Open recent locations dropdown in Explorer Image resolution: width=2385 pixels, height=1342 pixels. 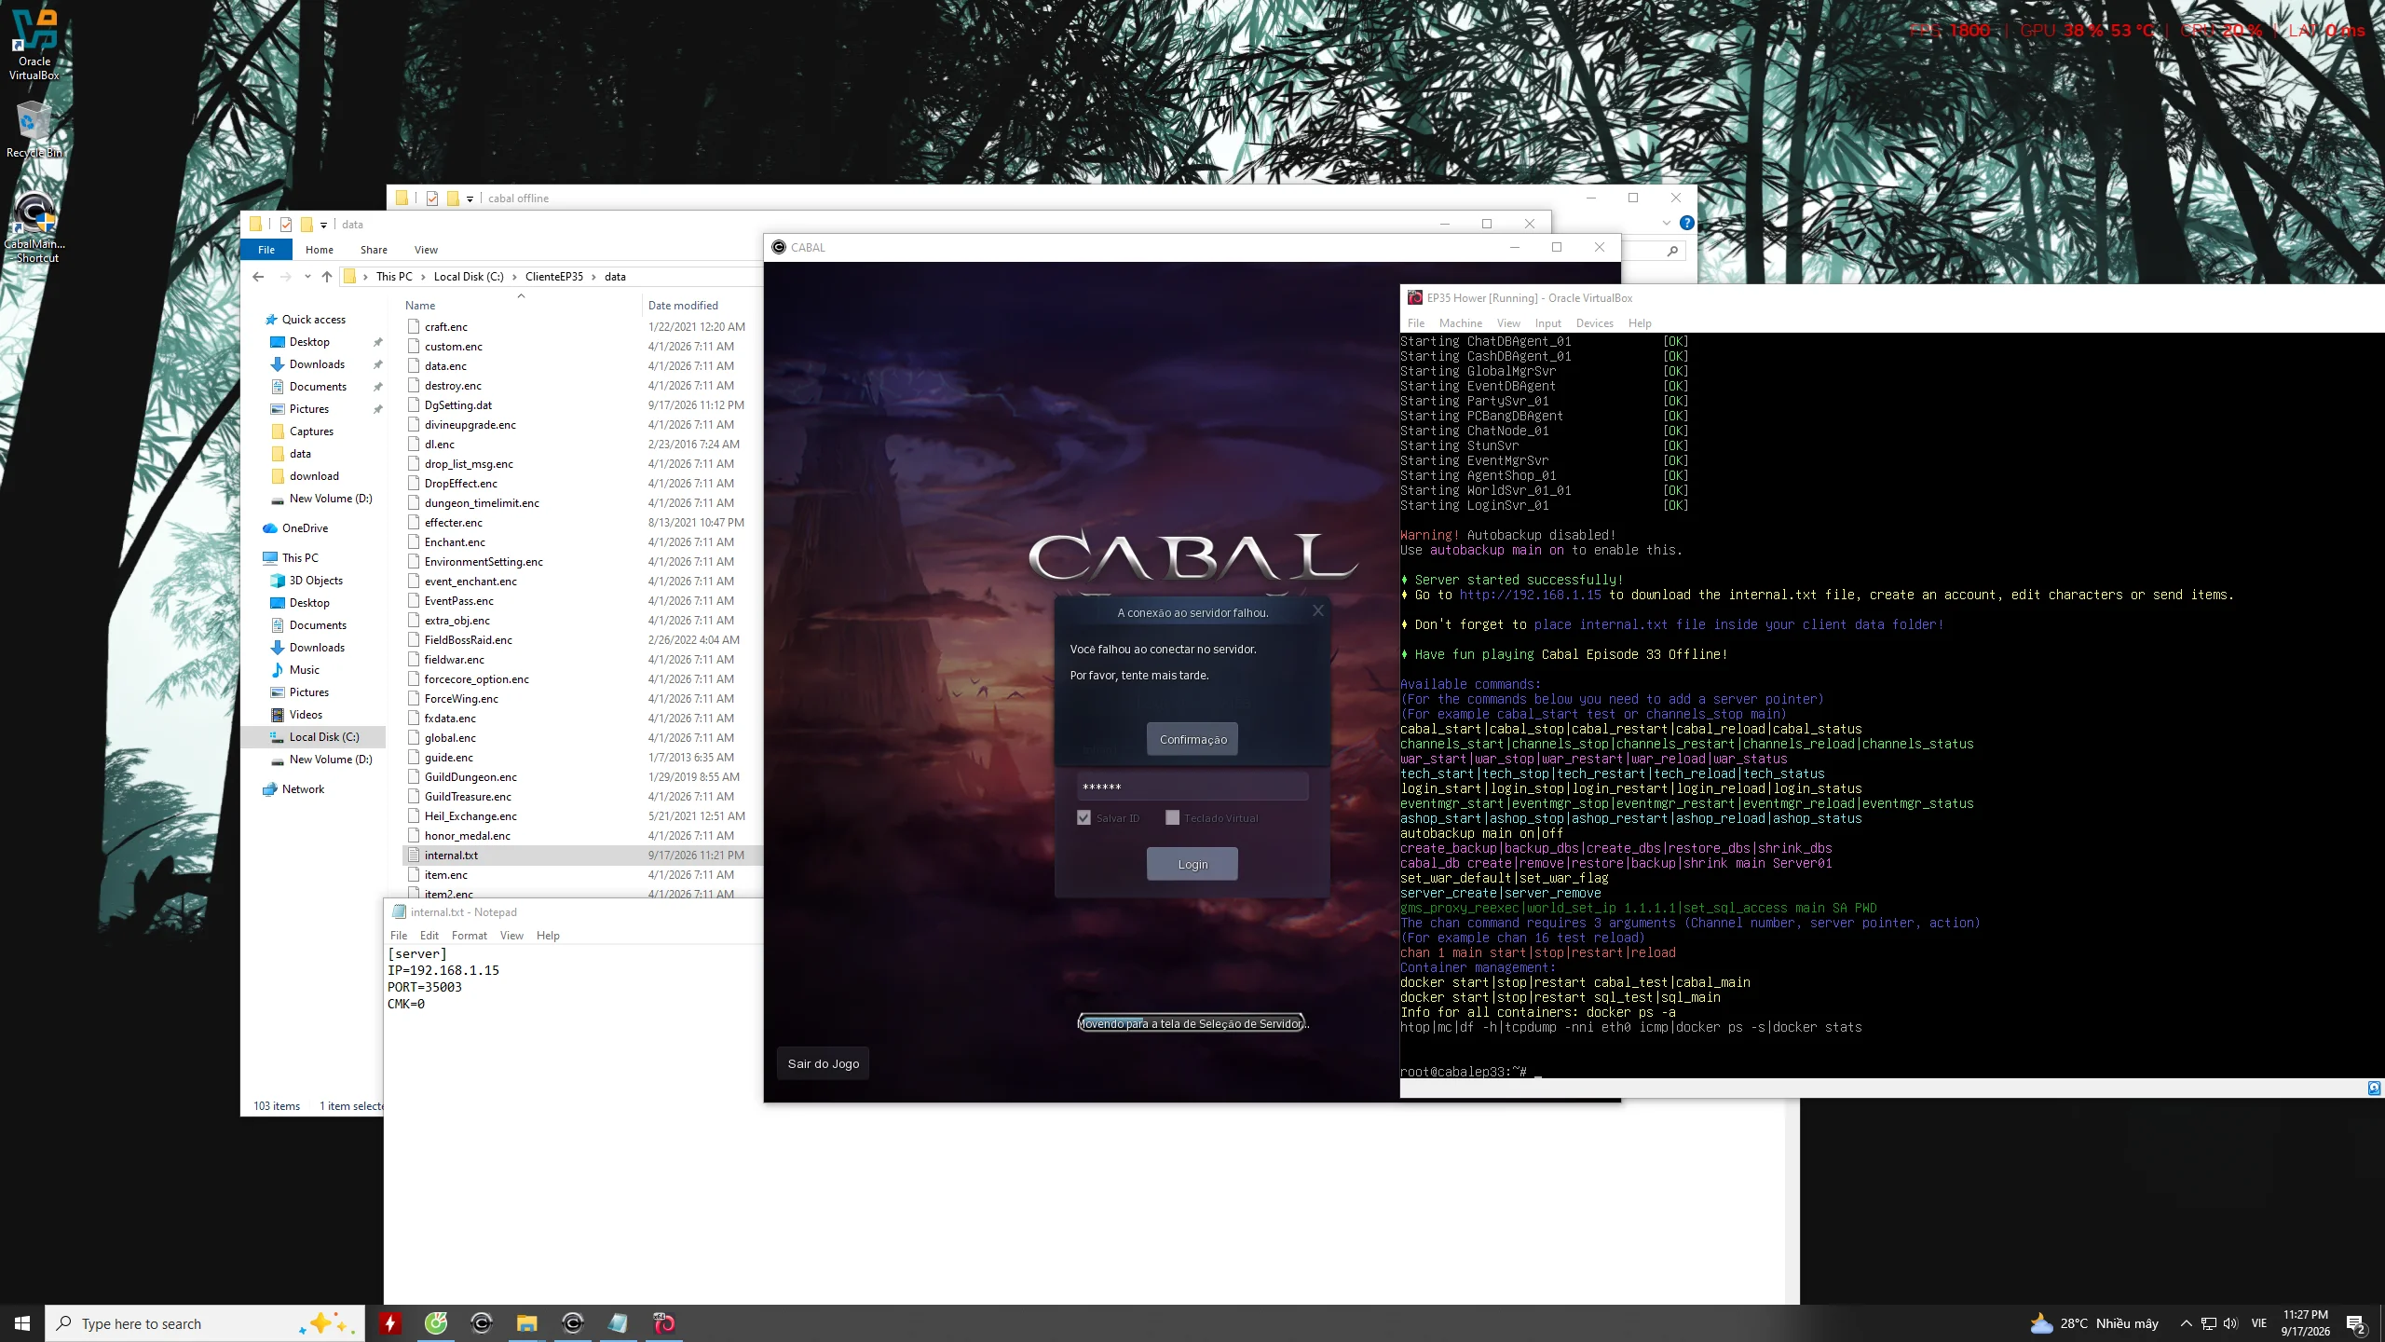click(307, 277)
